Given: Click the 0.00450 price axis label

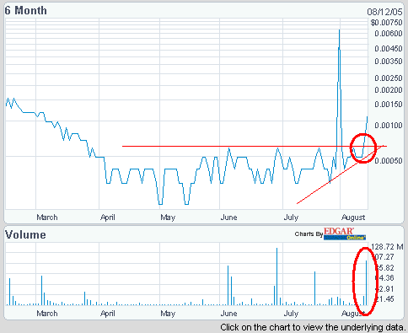Looking at the screenshot, I should 389,49.
